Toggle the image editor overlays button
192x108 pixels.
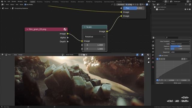(x=142, y=55)
